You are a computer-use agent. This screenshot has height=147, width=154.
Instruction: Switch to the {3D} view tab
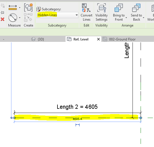pyautogui.click(x=38, y=39)
